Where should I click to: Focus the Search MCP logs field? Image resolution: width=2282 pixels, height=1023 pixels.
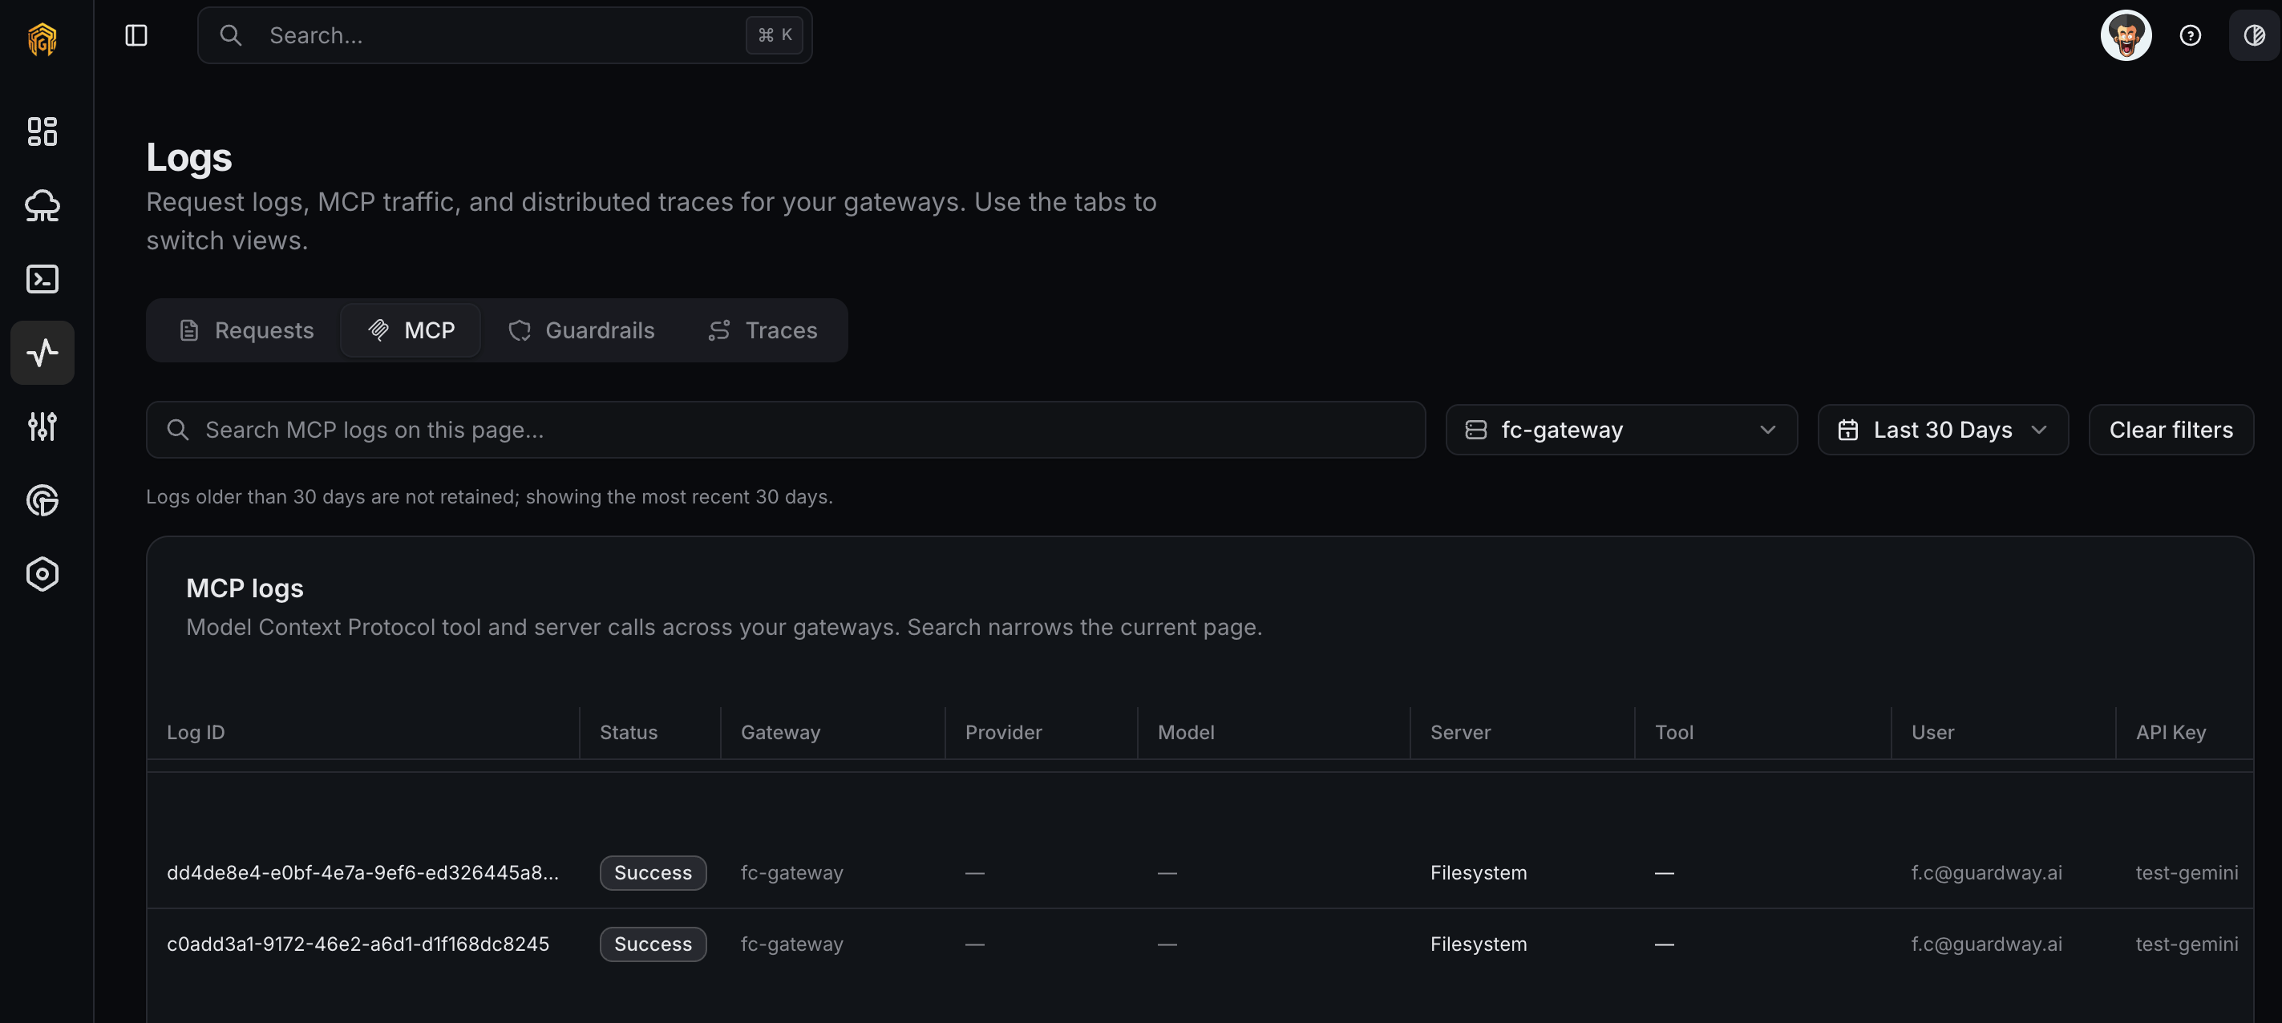[x=786, y=430]
